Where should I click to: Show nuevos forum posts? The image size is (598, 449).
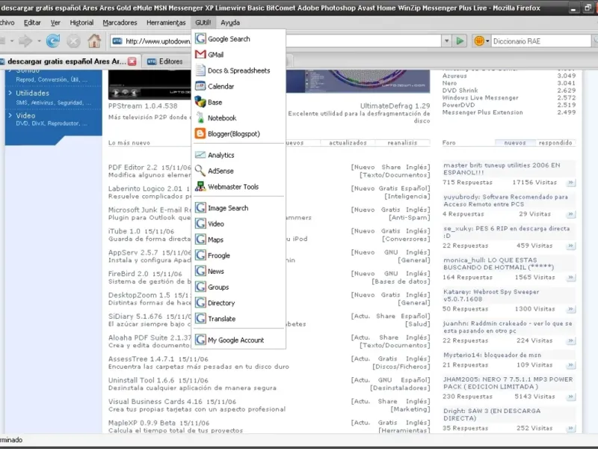tap(515, 143)
